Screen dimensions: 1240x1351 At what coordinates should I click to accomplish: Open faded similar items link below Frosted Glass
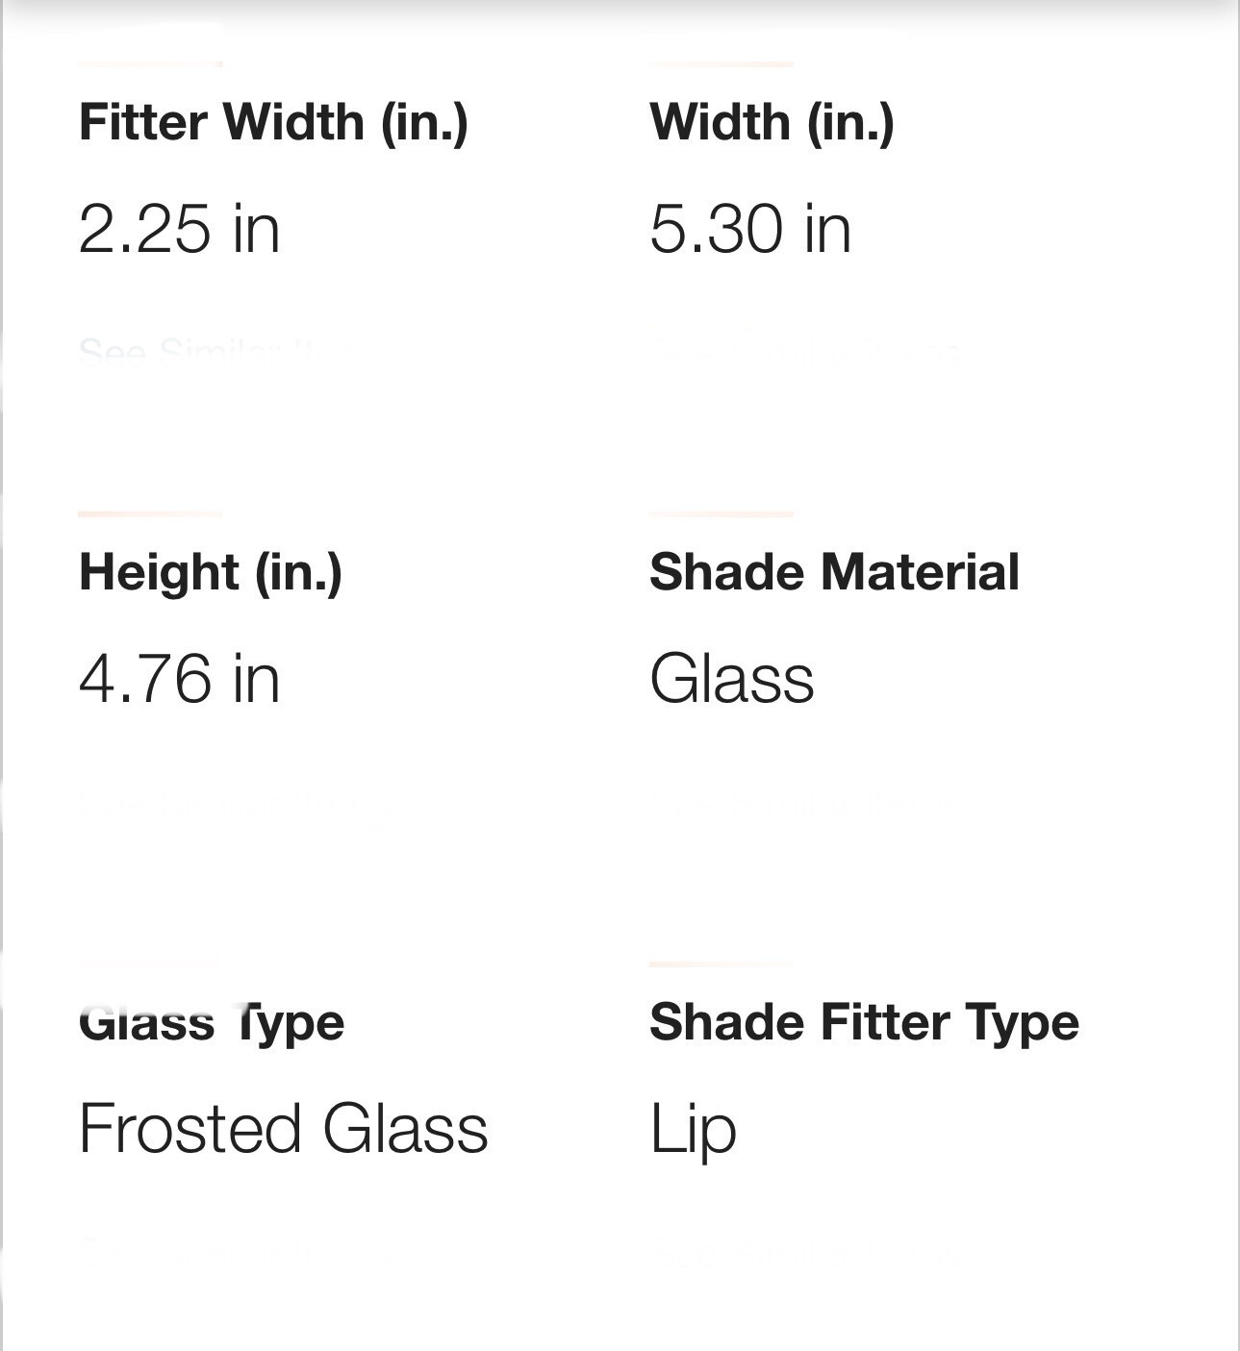pyautogui.click(x=223, y=1252)
